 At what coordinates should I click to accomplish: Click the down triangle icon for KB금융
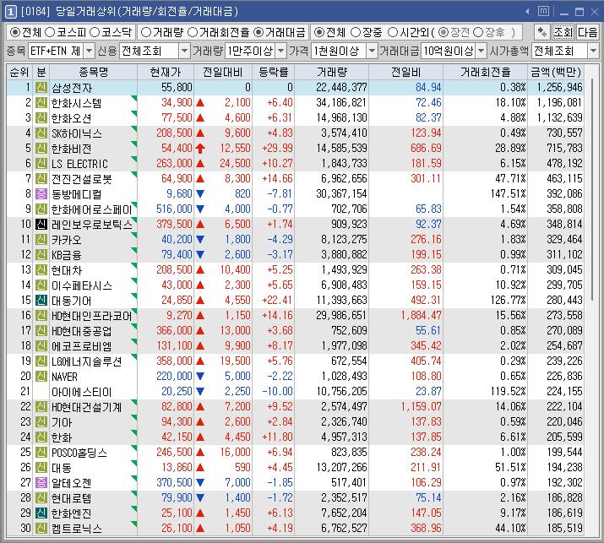200,254
